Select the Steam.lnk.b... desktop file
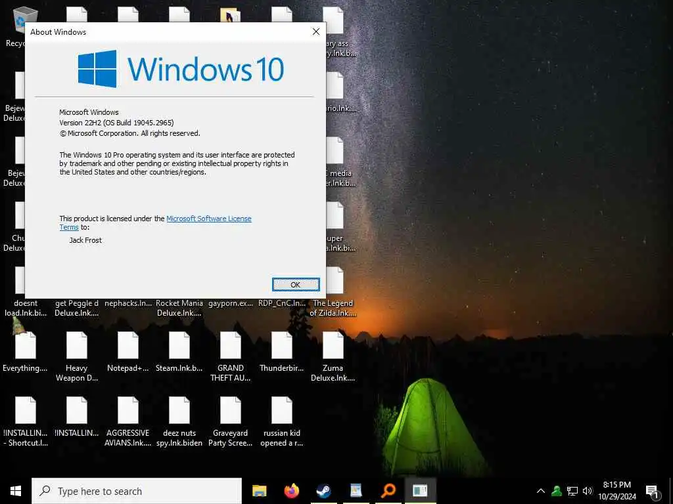The height and width of the screenshot is (504, 673). pos(179,352)
